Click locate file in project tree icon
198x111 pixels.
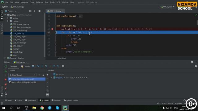(30, 11)
